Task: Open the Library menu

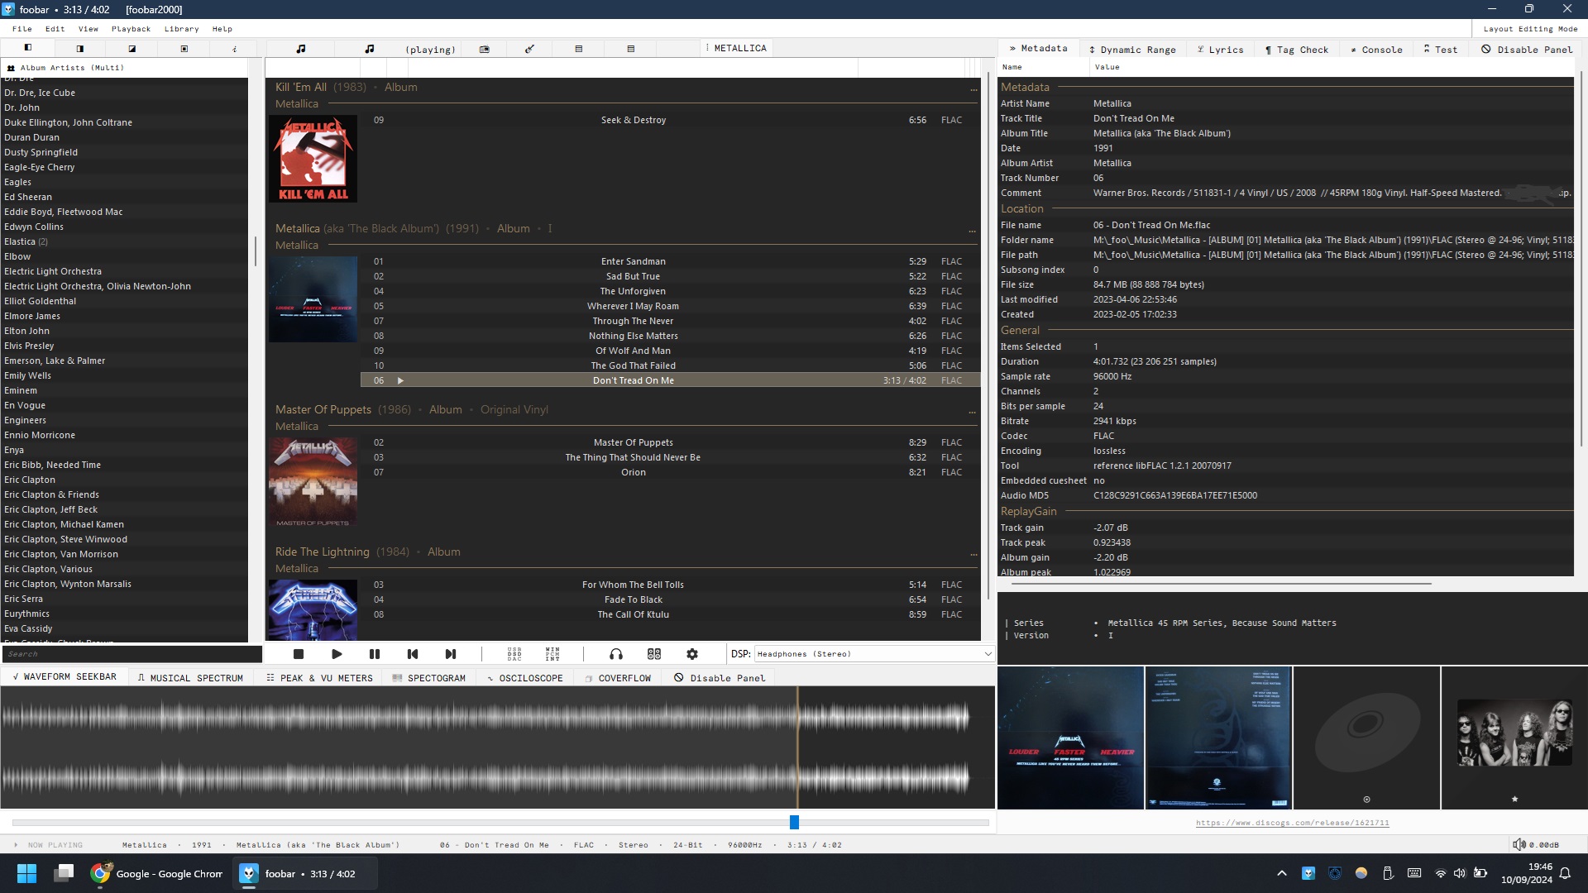Action: tap(181, 29)
